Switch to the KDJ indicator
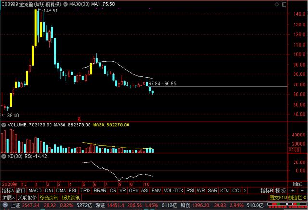This screenshot has height=210, width=308. [x=224, y=191]
